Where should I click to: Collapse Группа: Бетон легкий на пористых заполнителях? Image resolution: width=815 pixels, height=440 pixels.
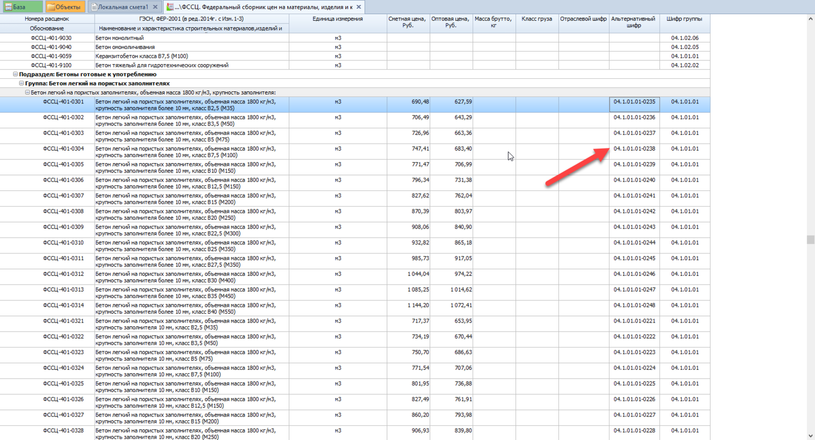(x=21, y=84)
